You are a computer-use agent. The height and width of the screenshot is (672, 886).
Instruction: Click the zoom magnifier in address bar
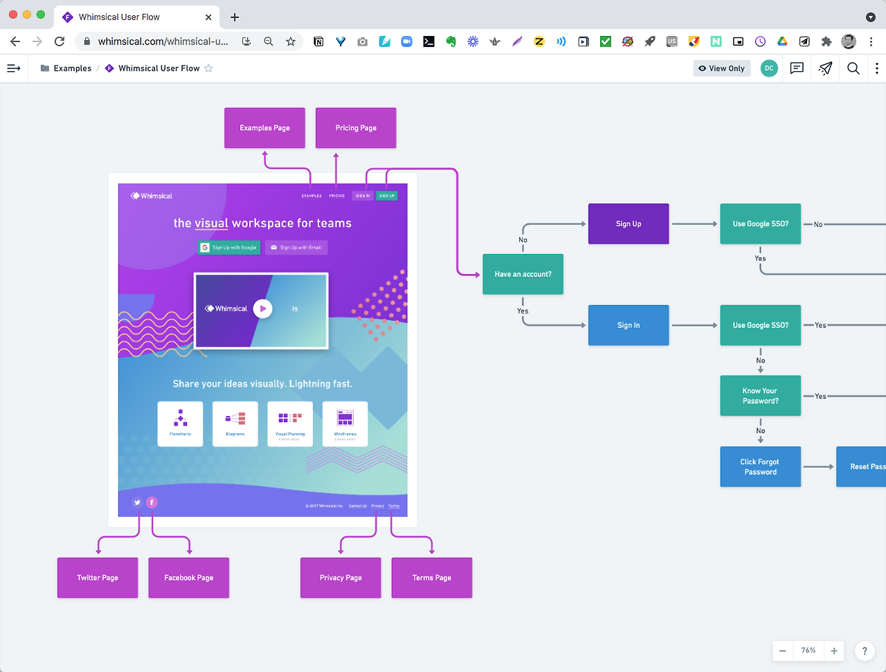(x=269, y=42)
